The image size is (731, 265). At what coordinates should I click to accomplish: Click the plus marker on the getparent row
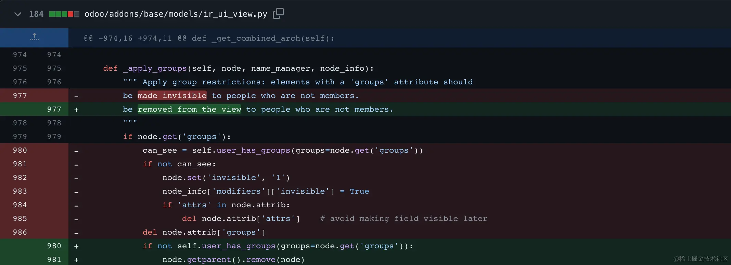click(76, 260)
